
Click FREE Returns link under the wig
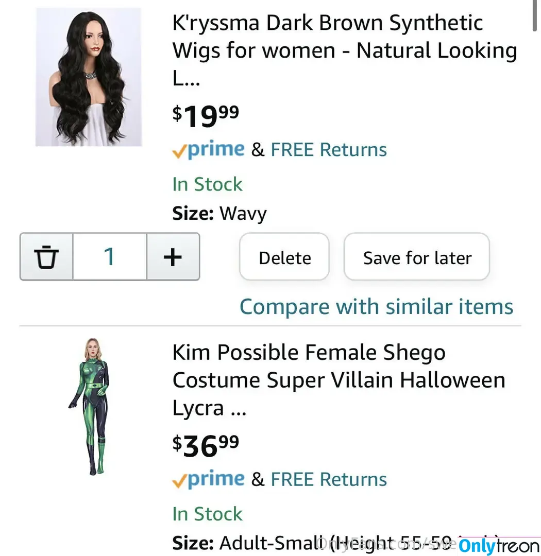click(x=328, y=150)
